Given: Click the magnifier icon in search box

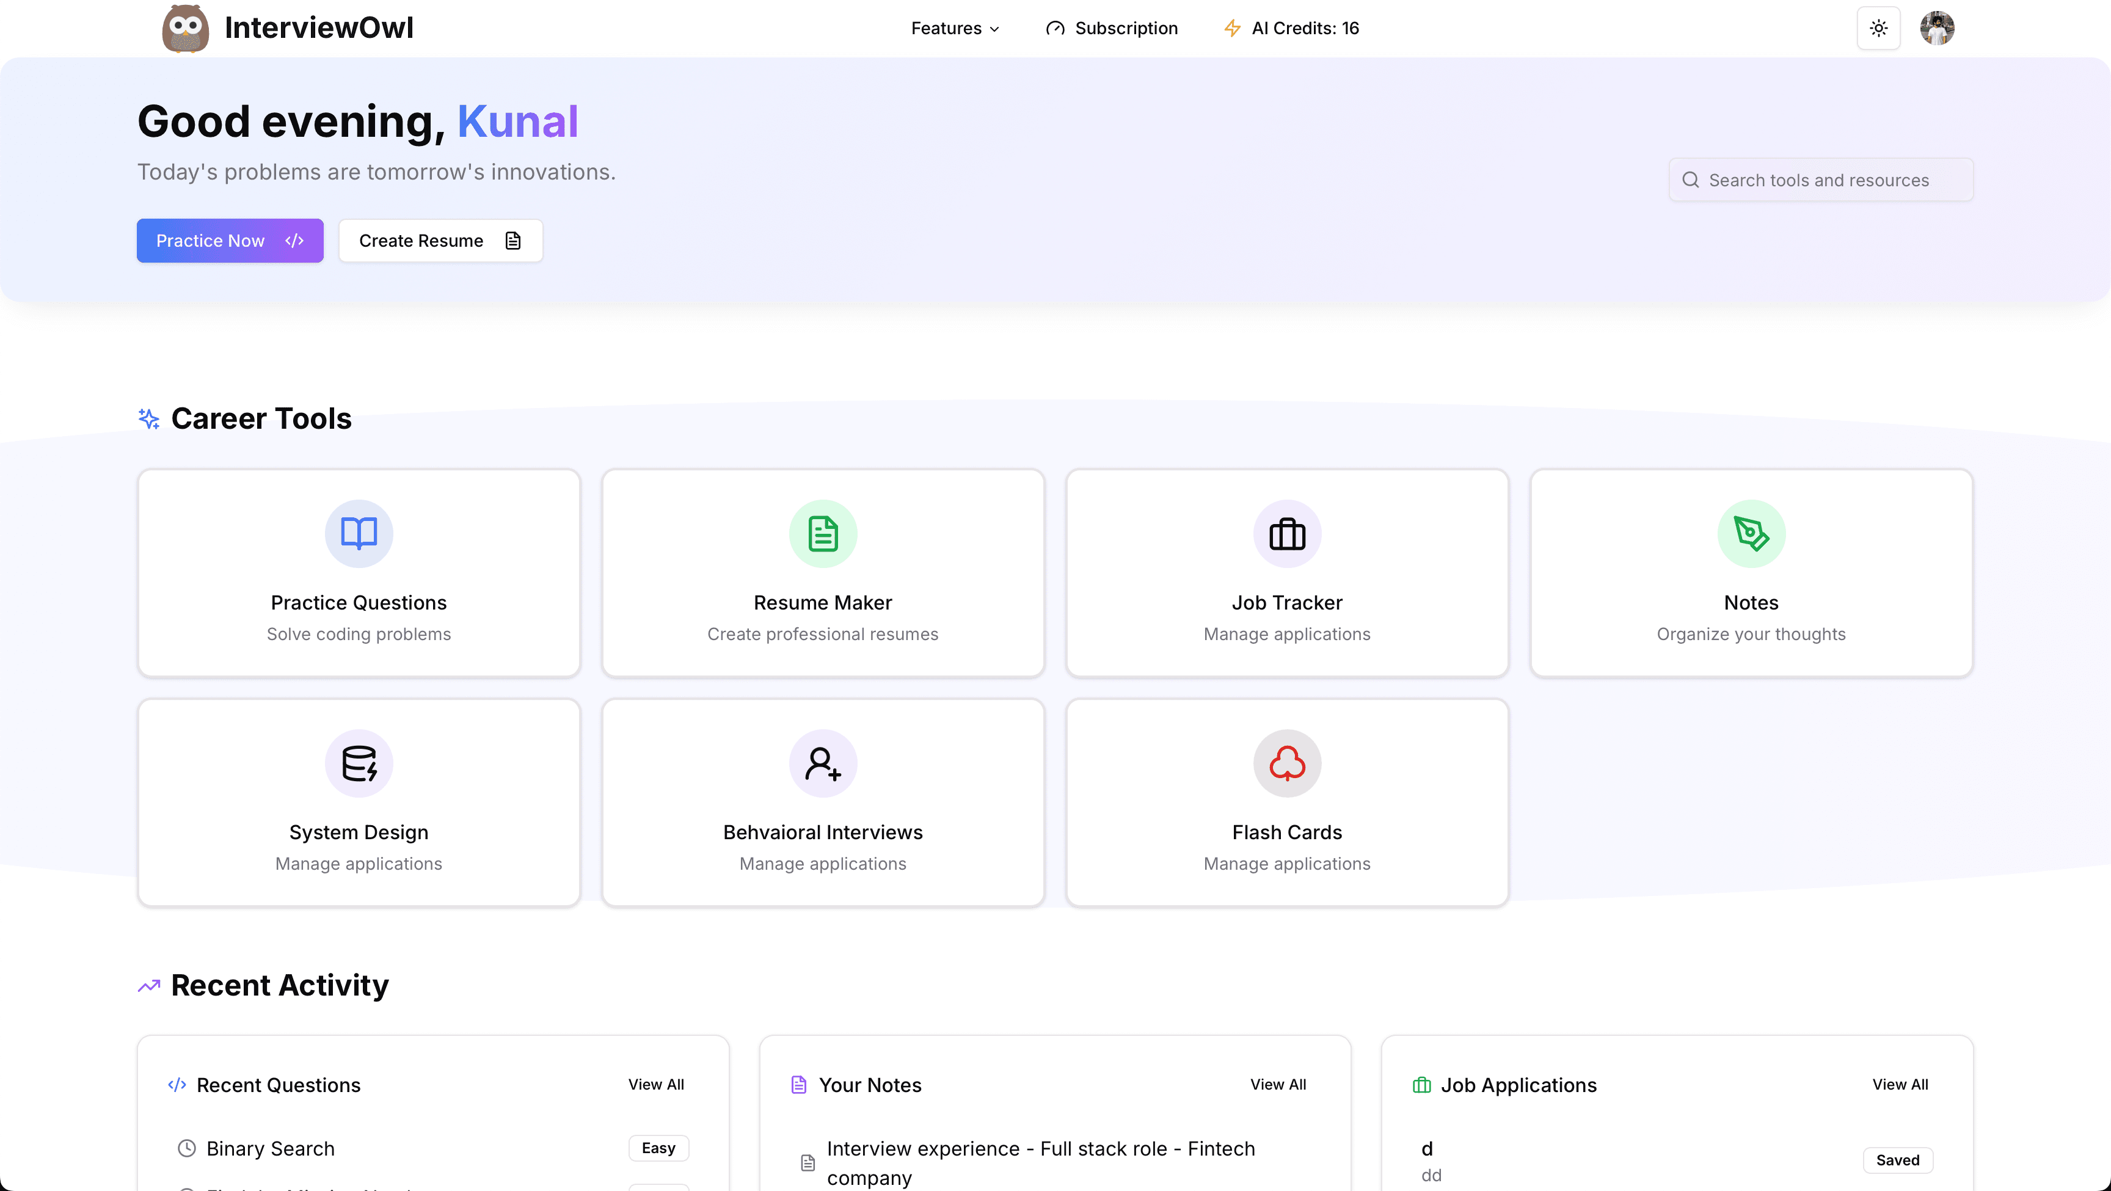Looking at the screenshot, I should [x=1691, y=180].
